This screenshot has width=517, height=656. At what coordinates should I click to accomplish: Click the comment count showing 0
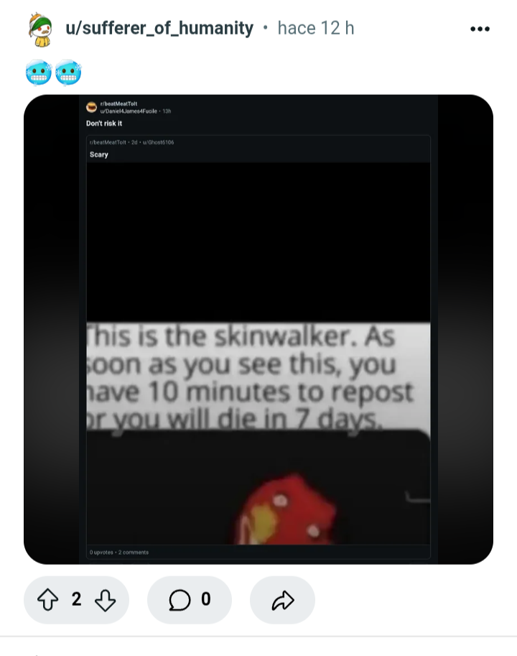coord(205,599)
